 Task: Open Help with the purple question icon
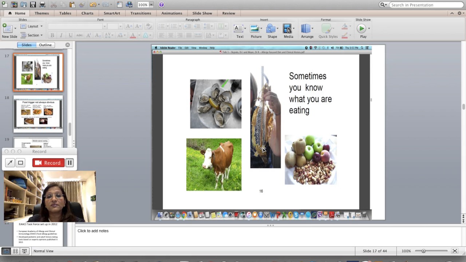coord(161,5)
